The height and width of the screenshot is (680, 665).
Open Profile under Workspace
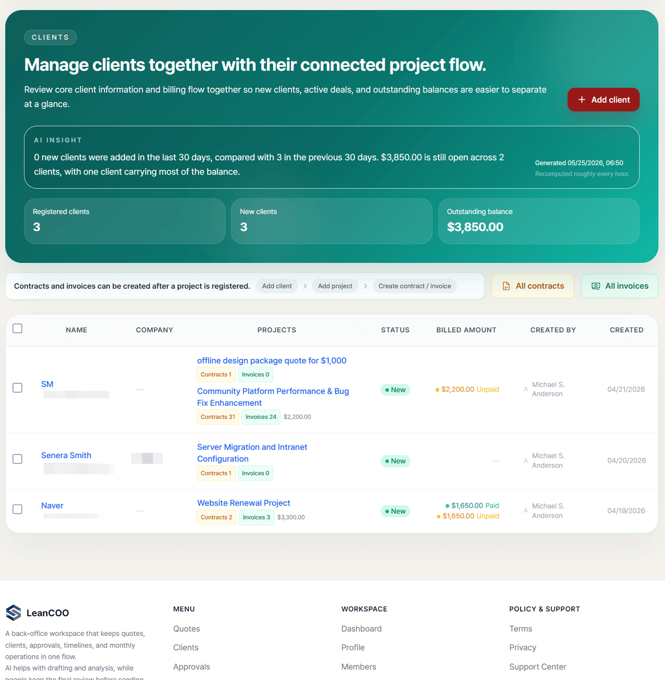click(x=353, y=647)
